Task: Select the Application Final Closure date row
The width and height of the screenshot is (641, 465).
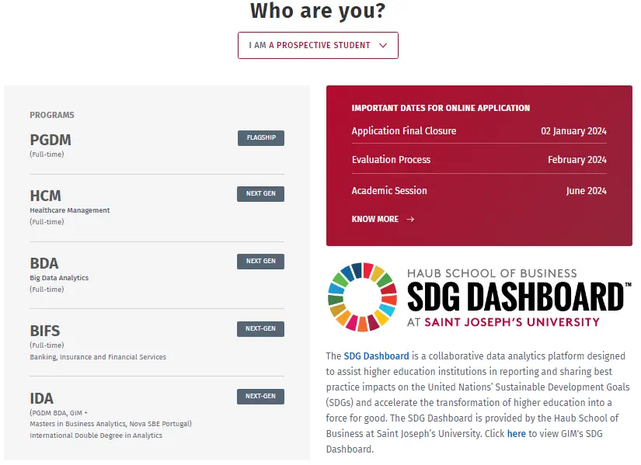Action: [479, 131]
